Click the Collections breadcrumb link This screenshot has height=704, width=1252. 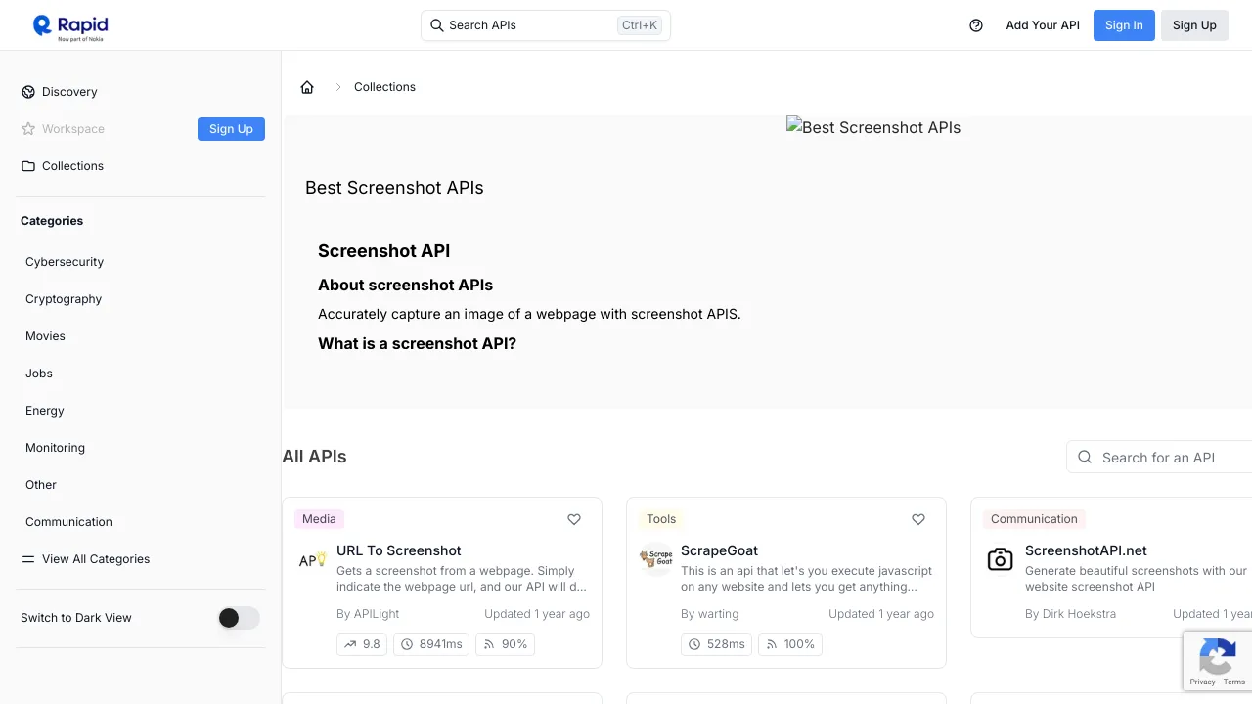tap(384, 87)
